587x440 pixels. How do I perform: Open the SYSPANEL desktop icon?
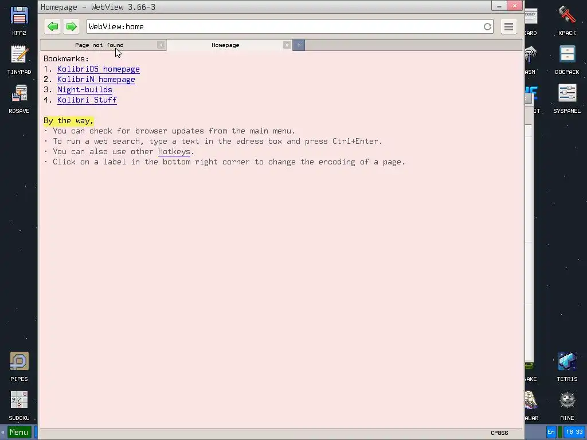coord(567,99)
